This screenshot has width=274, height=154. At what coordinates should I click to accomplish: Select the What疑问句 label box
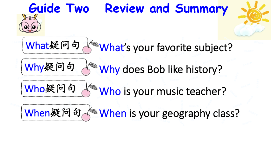pyautogui.click(x=55, y=45)
